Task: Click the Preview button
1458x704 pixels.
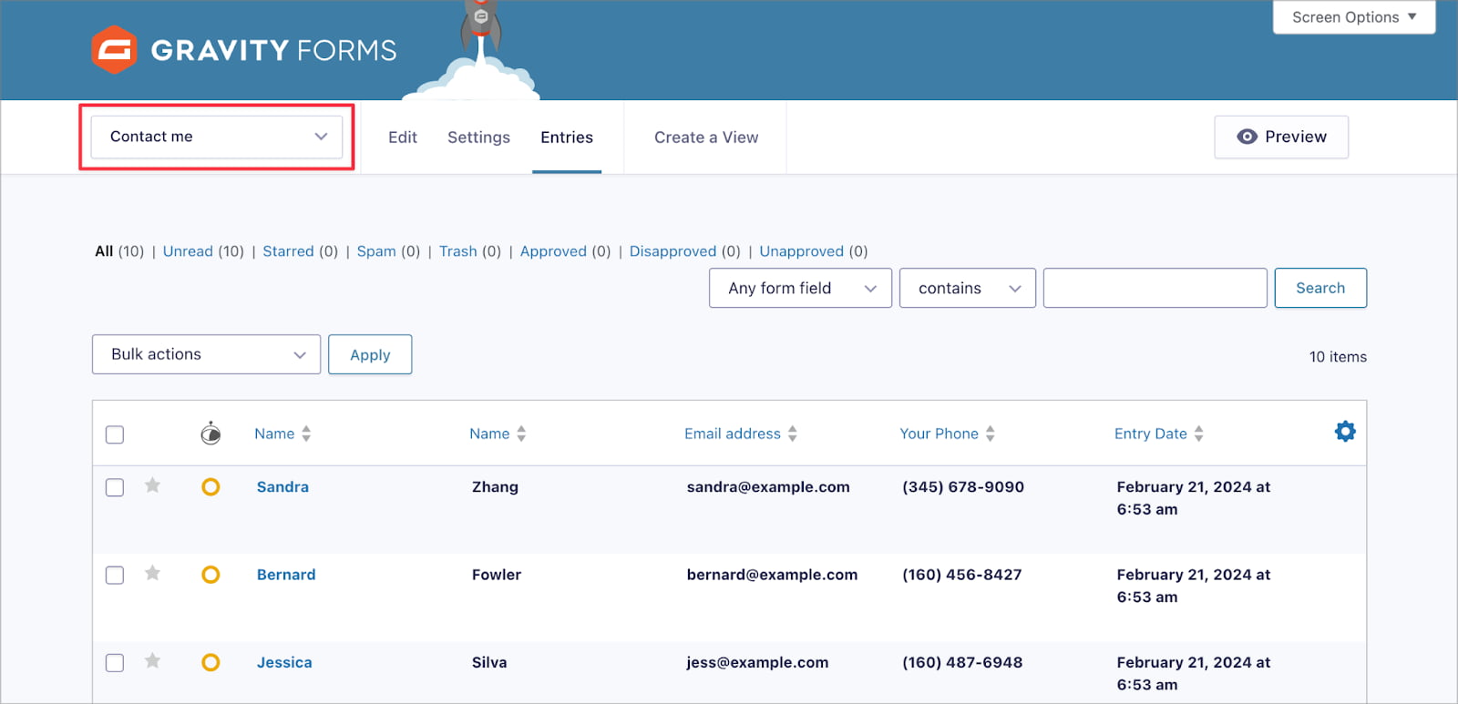Action: (1281, 137)
